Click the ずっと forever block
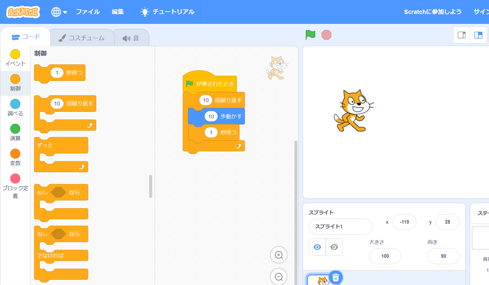 pyautogui.click(x=61, y=146)
